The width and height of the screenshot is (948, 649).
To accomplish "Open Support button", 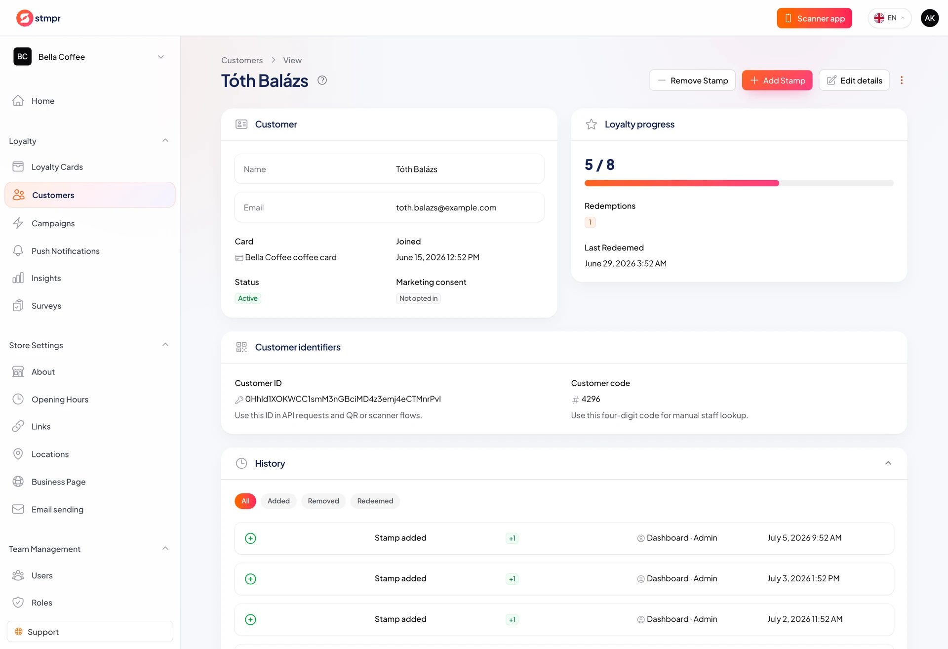I will click(90, 632).
